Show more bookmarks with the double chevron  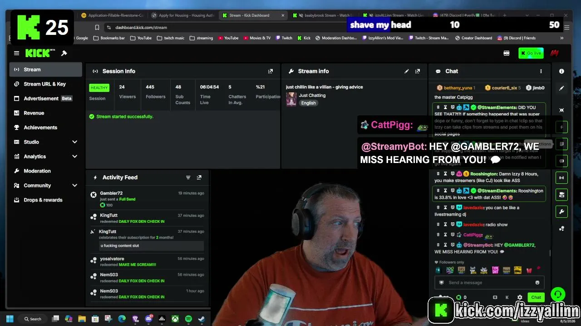coord(561,38)
